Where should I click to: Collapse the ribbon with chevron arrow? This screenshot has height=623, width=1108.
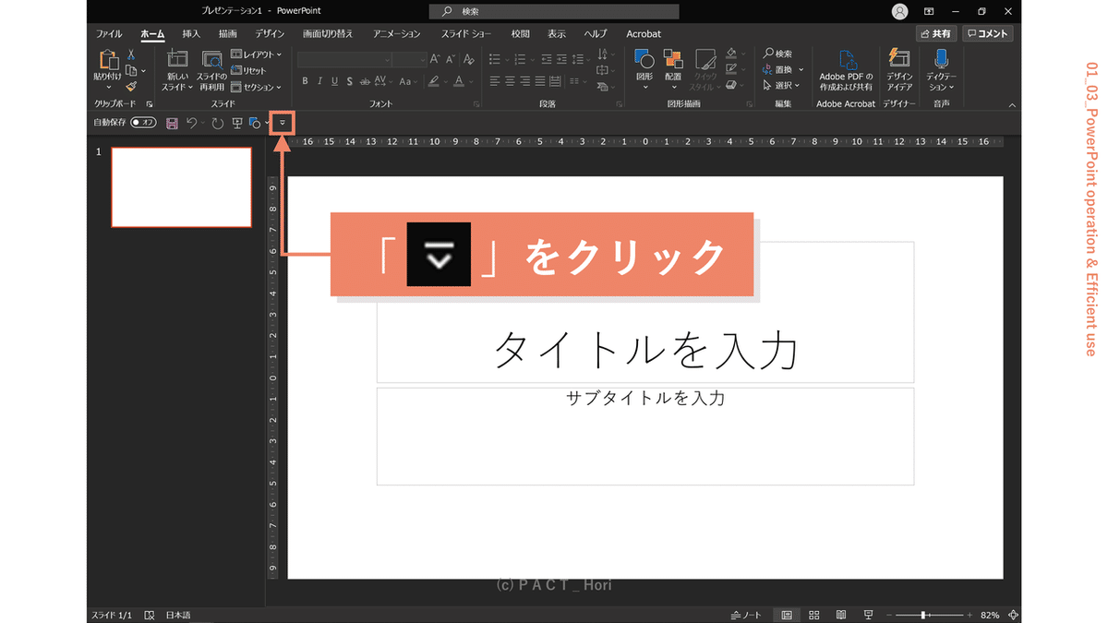point(1011,104)
